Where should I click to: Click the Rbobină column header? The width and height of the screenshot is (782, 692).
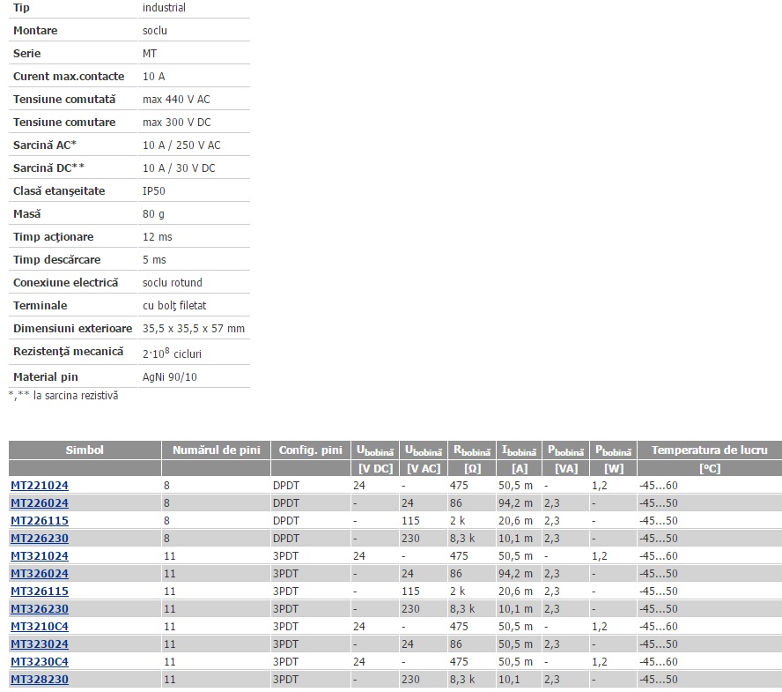[472, 450]
